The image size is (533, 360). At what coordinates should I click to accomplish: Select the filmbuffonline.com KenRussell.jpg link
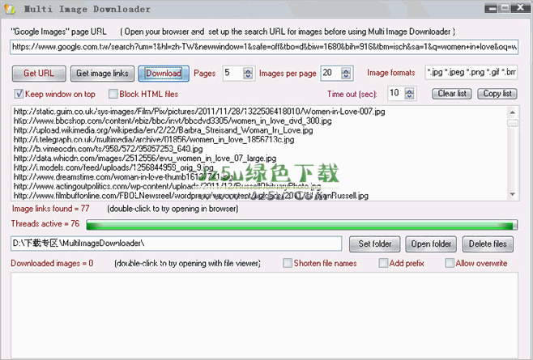190,196
